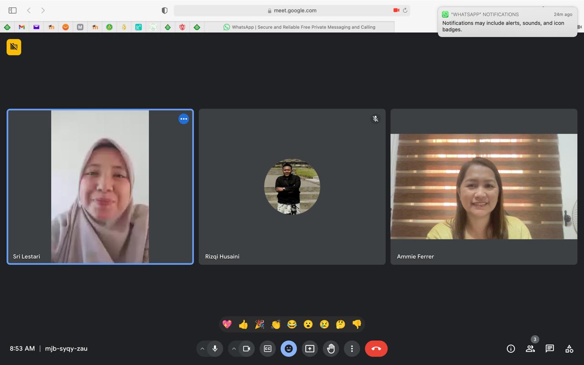Open meeting details info panel

tap(511, 349)
